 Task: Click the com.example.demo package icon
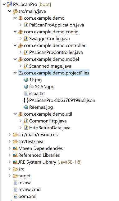(x=21, y=18)
